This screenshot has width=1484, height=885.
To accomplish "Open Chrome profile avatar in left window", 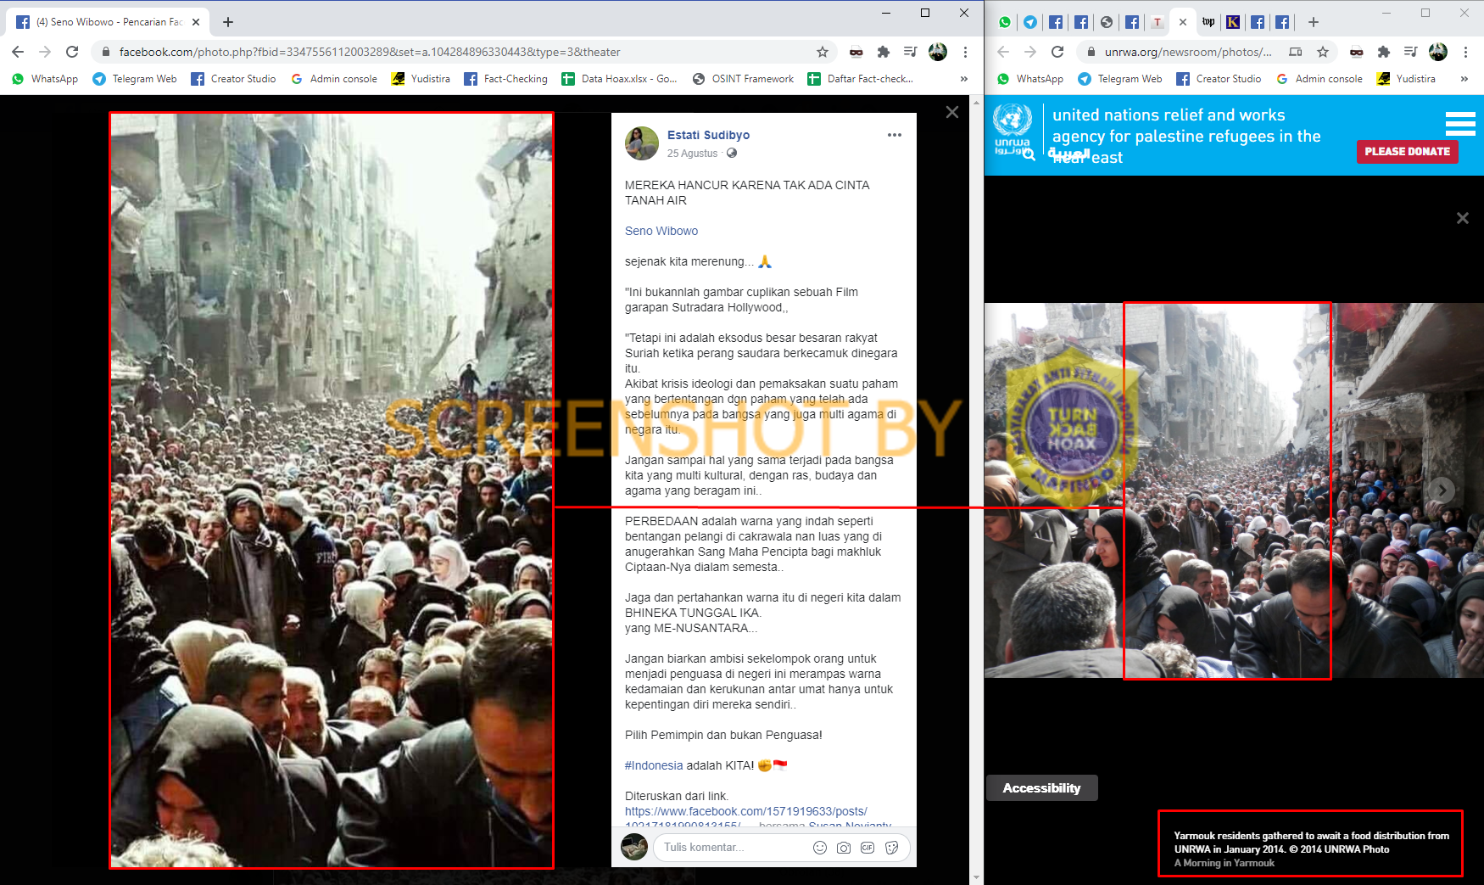I will [x=938, y=52].
